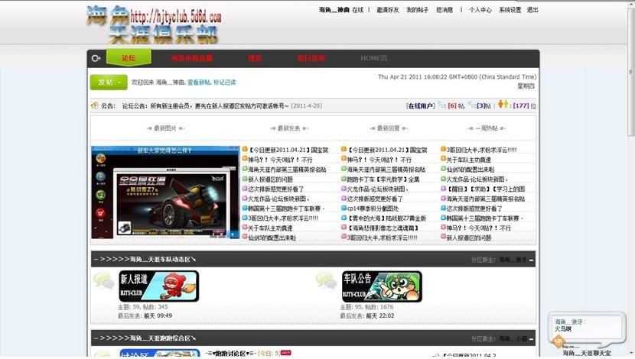Click the refresh arrow icon in the nav bar
This screenshot has height=359, width=635.
[x=96, y=58]
